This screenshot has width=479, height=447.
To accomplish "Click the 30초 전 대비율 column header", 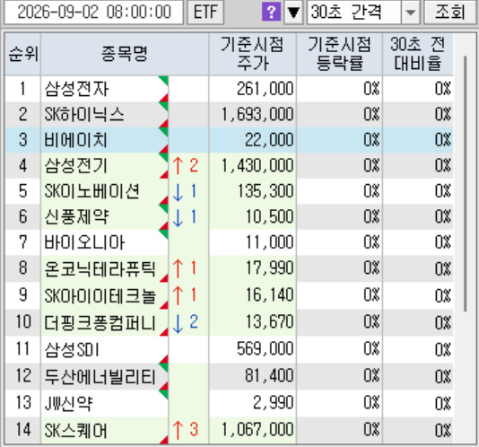I will pyautogui.click(x=418, y=54).
